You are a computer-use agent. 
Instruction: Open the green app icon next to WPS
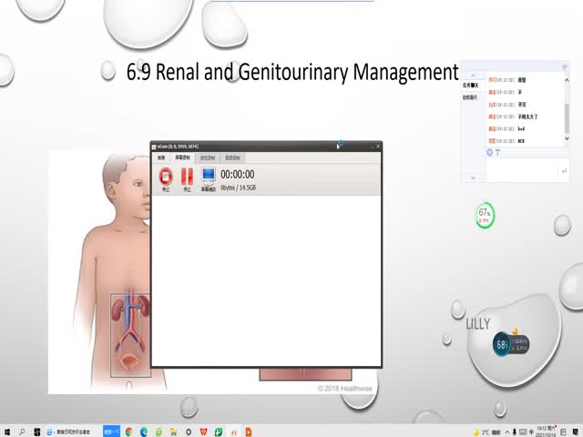click(219, 432)
